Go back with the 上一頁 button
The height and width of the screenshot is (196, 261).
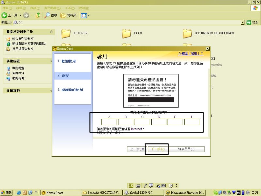click(9, 15)
